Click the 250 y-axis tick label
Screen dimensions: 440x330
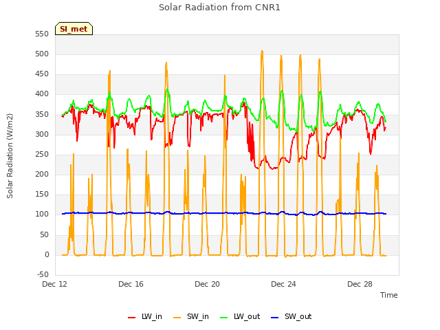(42, 154)
